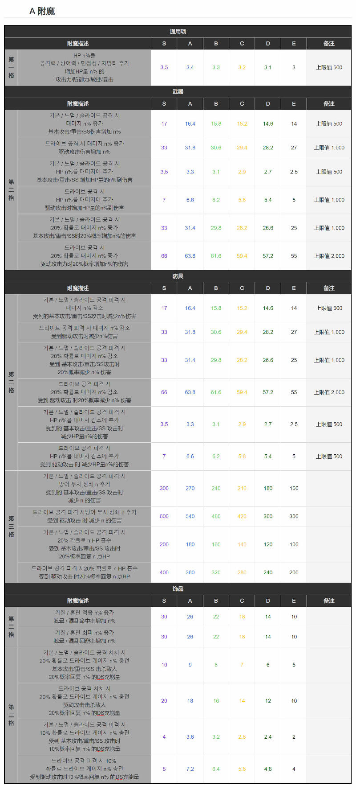The image size is (356, 790).
Task: Click the 7.2 value in last row
Action: [190, 769]
